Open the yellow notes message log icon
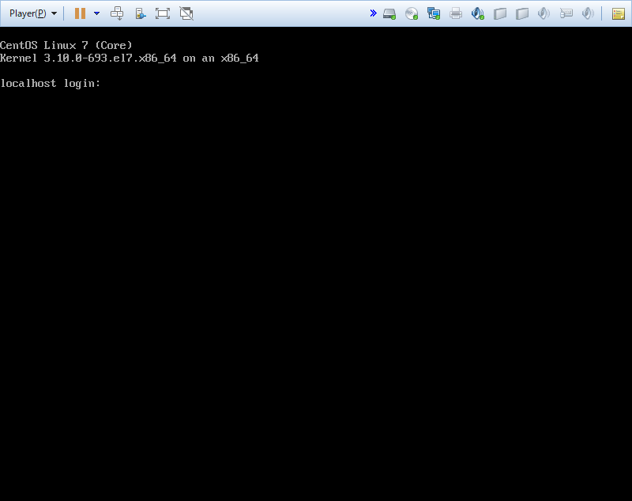The width and height of the screenshot is (632, 501). [619, 13]
